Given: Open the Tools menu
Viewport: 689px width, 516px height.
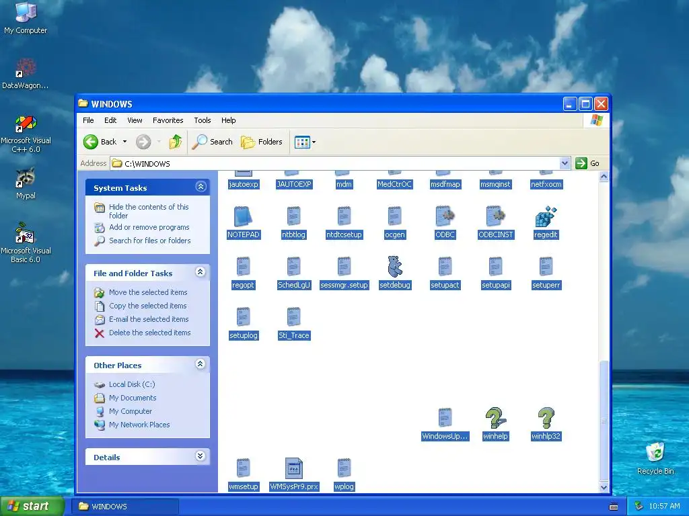Looking at the screenshot, I should [x=202, y=120].
